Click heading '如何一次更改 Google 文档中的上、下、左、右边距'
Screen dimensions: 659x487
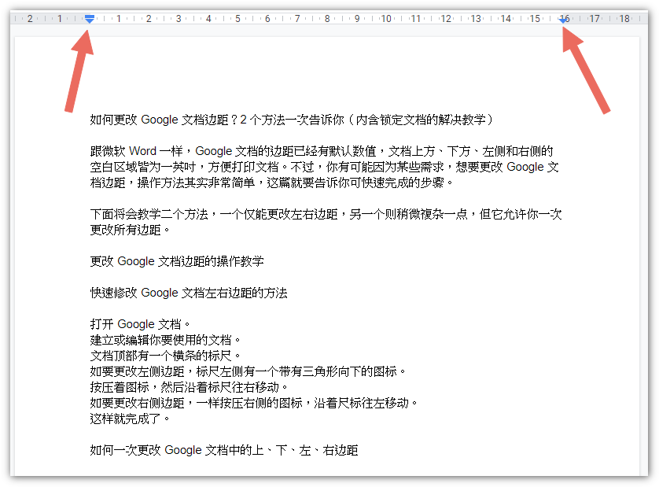[x=223, y=450]
